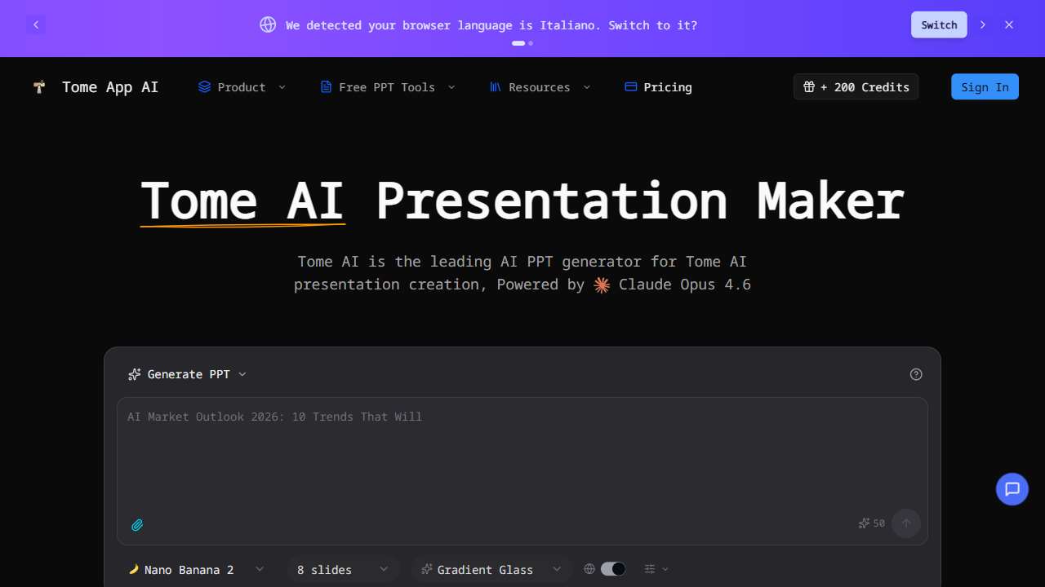The width and height of the screenshot is (1045, 587).
Task: Choose a style from the Gradient Glass dropdown
Action: point(491,569)
